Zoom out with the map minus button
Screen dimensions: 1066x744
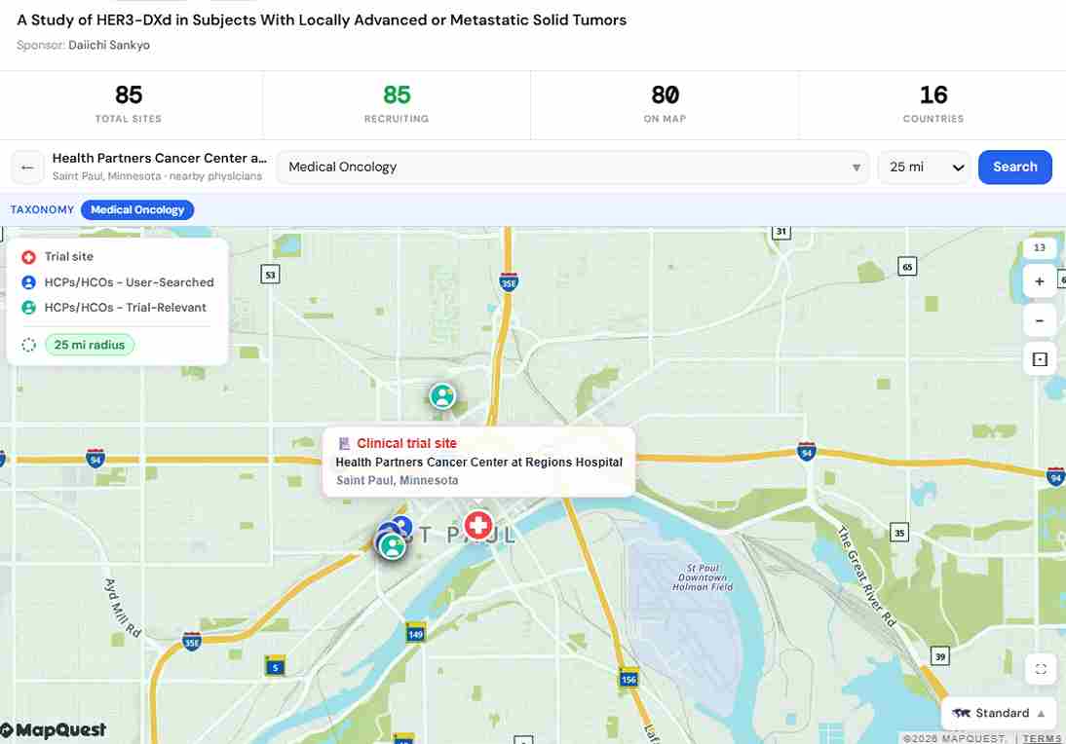(x=1039, y=320)
